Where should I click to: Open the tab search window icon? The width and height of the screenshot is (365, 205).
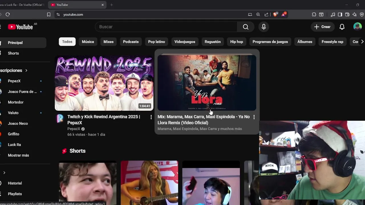[321, 15]
